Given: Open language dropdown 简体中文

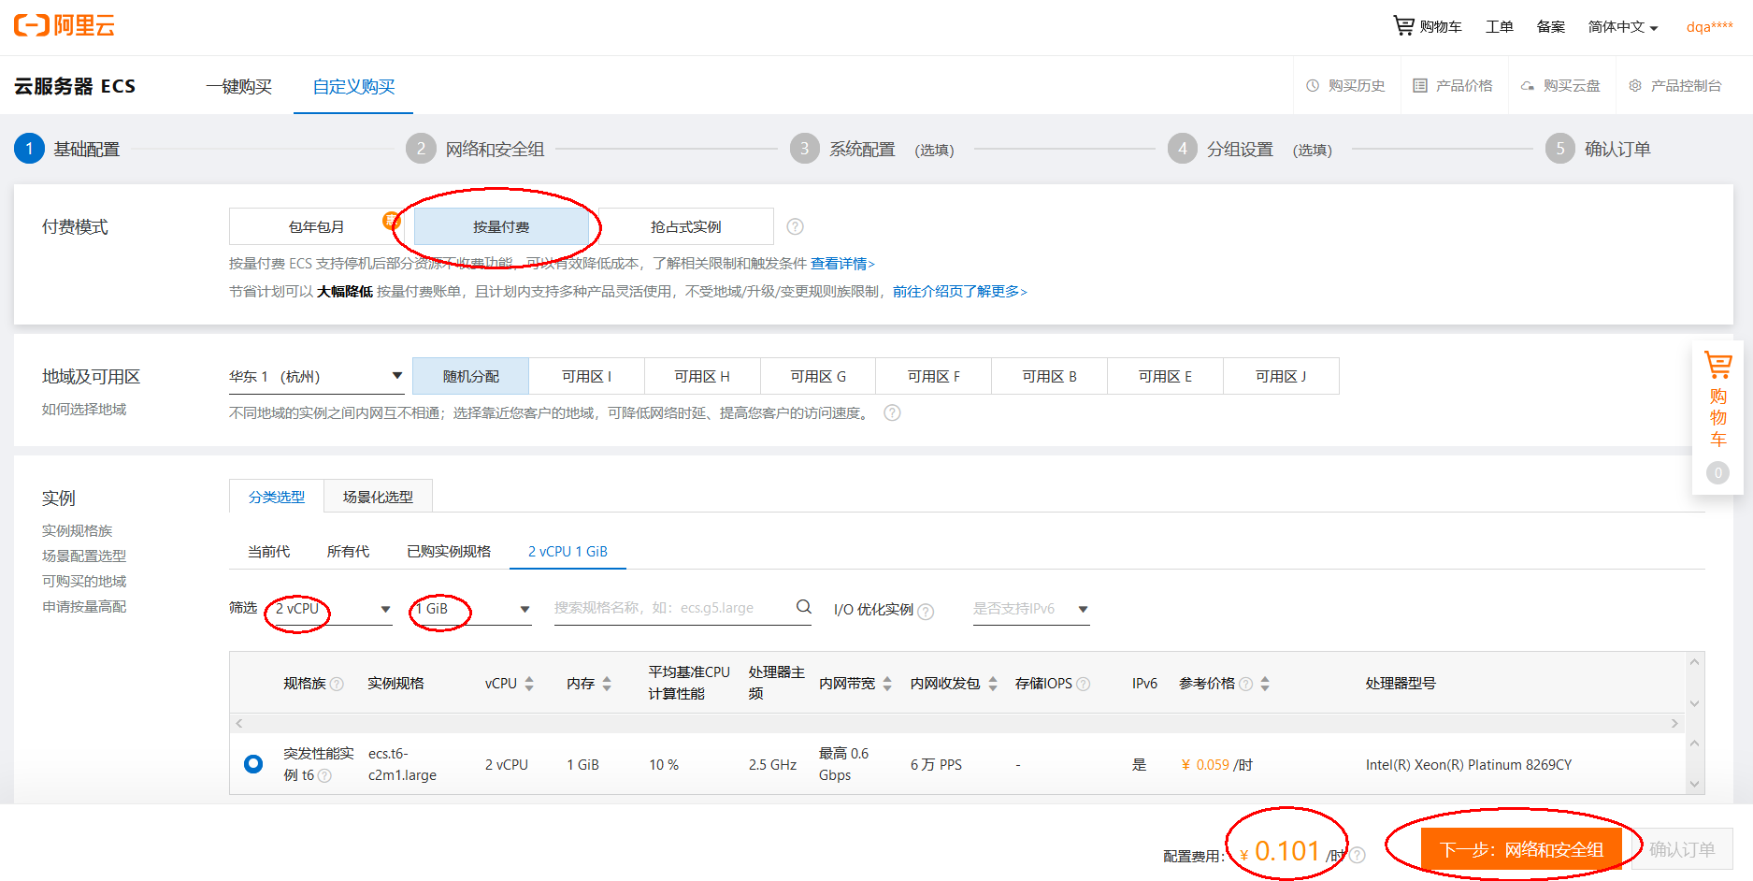Looking at the screenshot, I should [1623, 26].
